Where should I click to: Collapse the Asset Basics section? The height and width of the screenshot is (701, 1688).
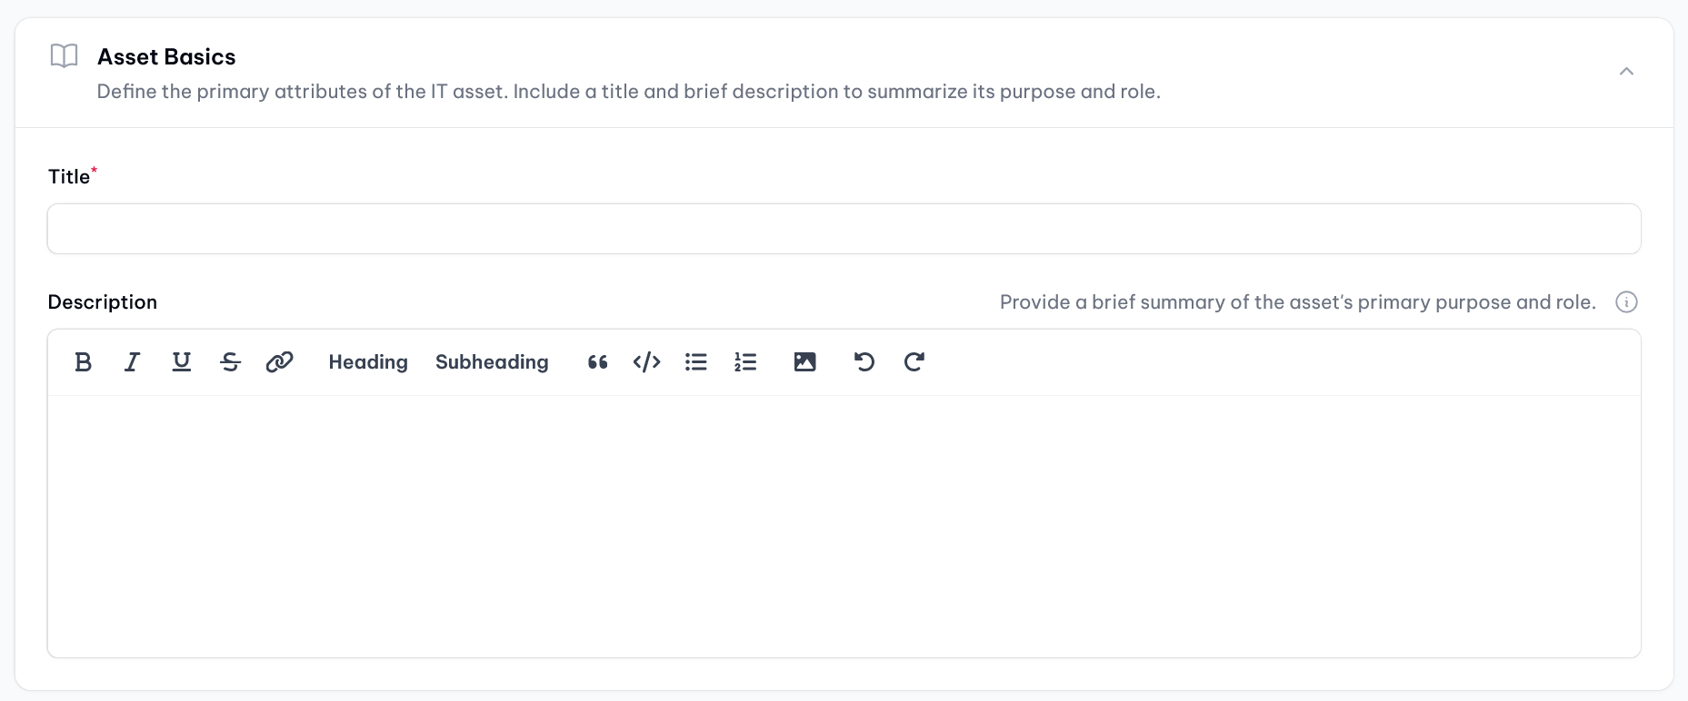click(1626, 72)
